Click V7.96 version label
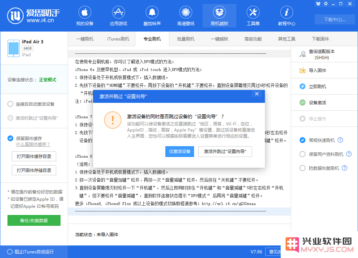This screenshot has height=258, width=358. (256, 252)
